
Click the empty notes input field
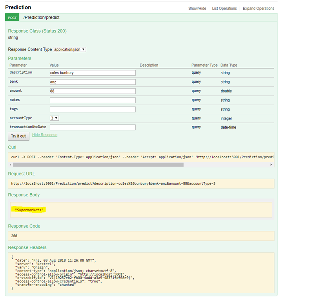pos(93,100)
